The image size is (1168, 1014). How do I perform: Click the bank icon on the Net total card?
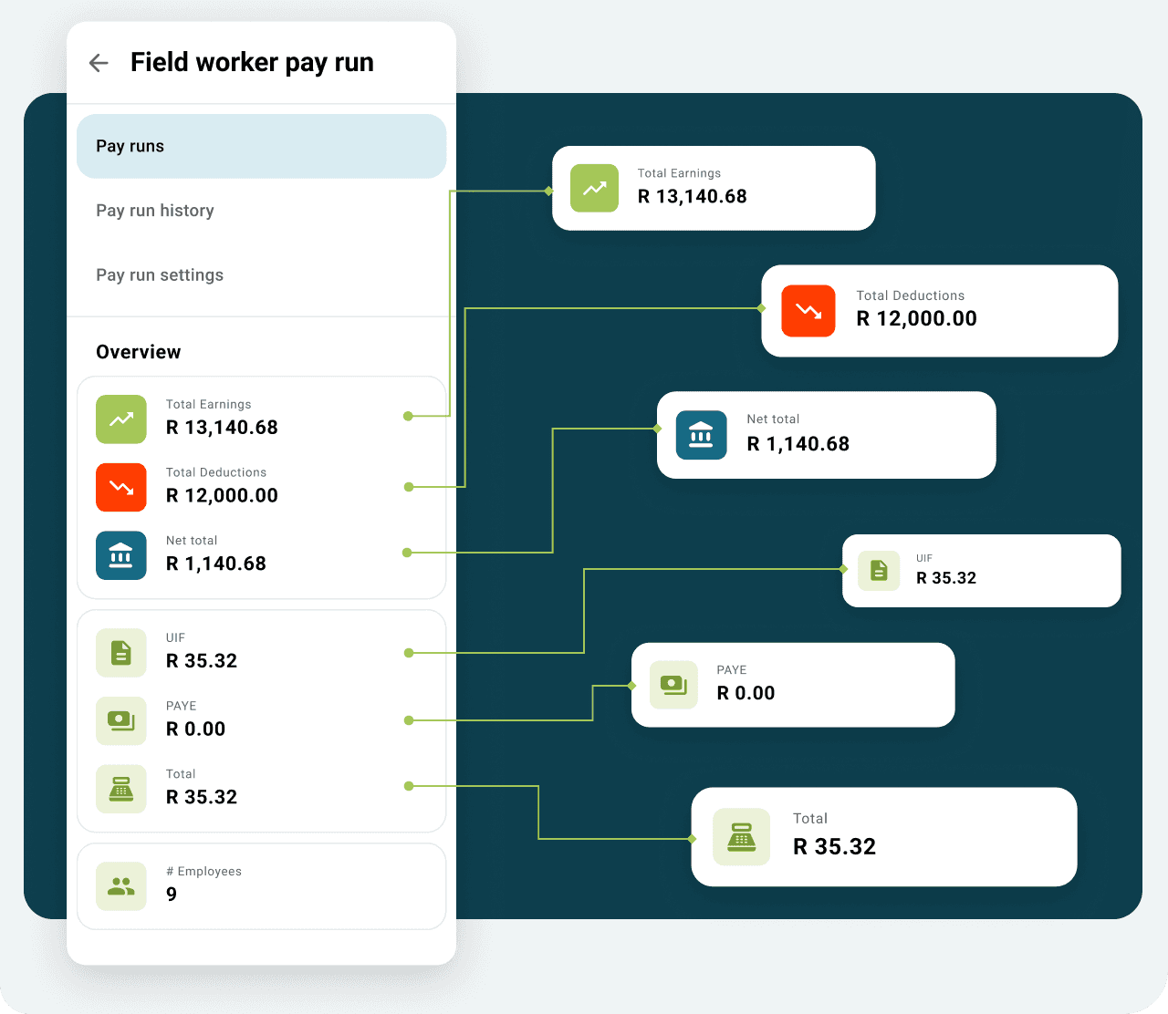[701, 435]
